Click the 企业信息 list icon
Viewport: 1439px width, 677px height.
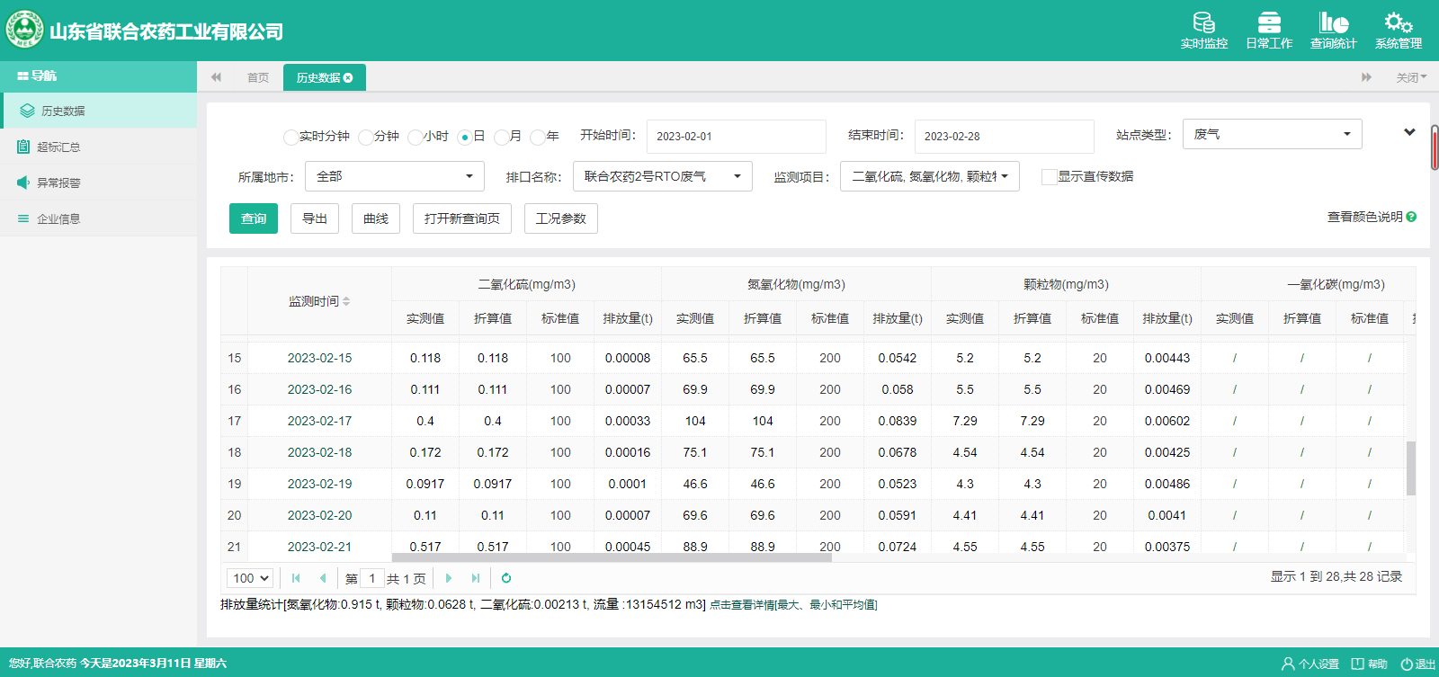coord(23,218)
